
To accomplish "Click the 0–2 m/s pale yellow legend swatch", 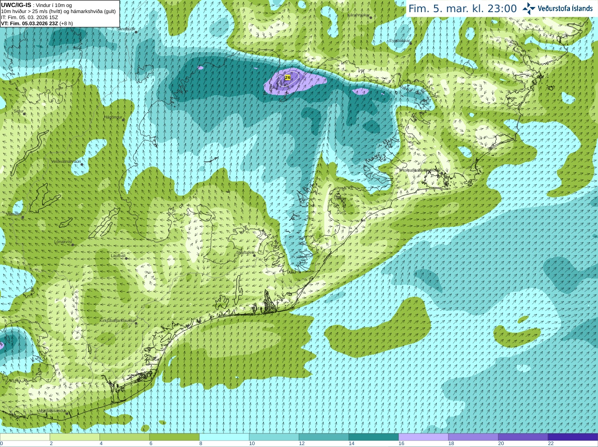I will click(25, 437).
